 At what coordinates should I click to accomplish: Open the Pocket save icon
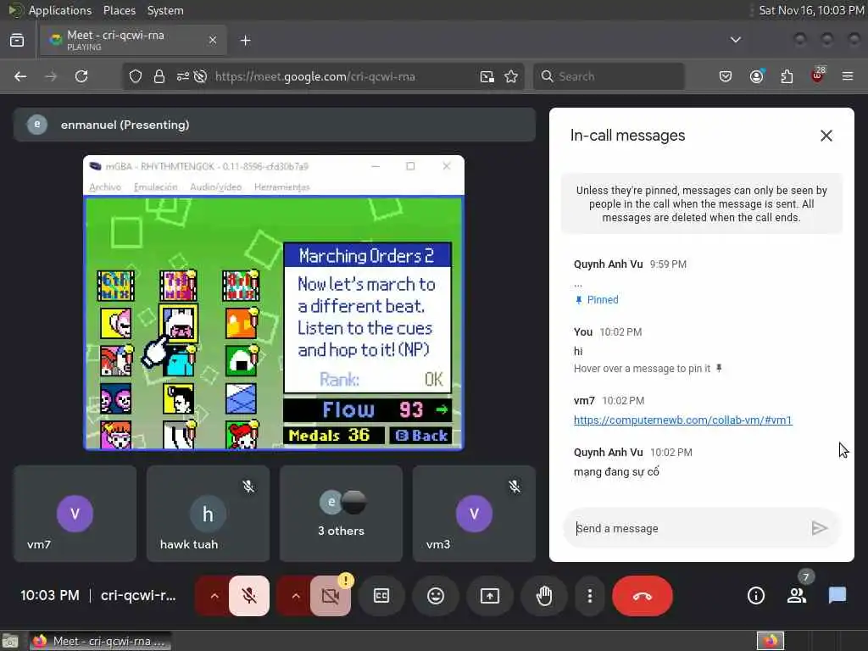click(x=726, y=76)
